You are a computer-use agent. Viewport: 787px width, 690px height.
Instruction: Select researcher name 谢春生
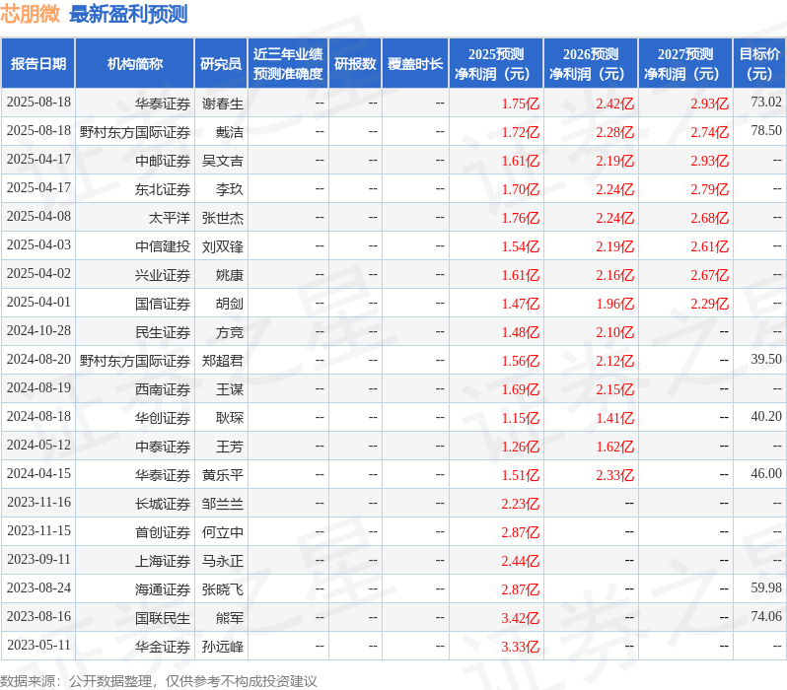click(x=222, y=103)
